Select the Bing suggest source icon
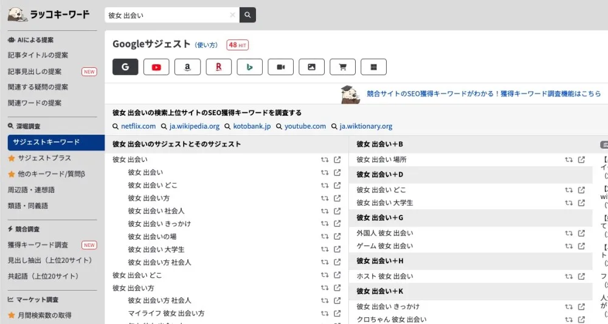608x324 pixels. pyautogui.click(x=249, y=67)
